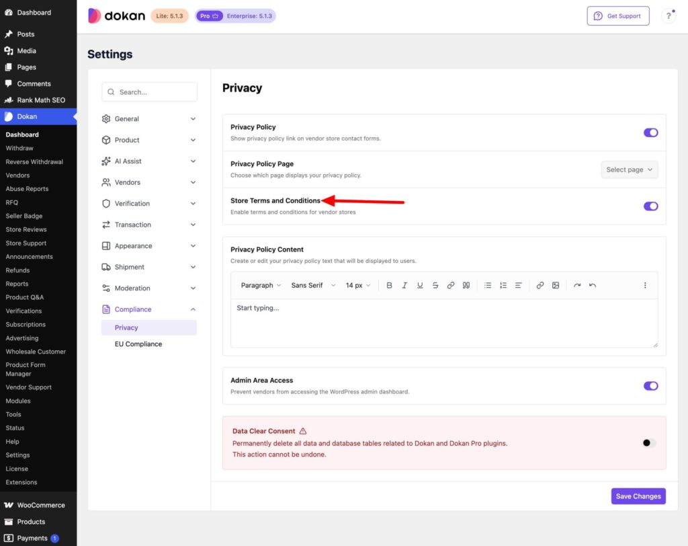Click the Strikethrough formatting icon
This screenshot has width=688, height=546.
tap(435, 286)
